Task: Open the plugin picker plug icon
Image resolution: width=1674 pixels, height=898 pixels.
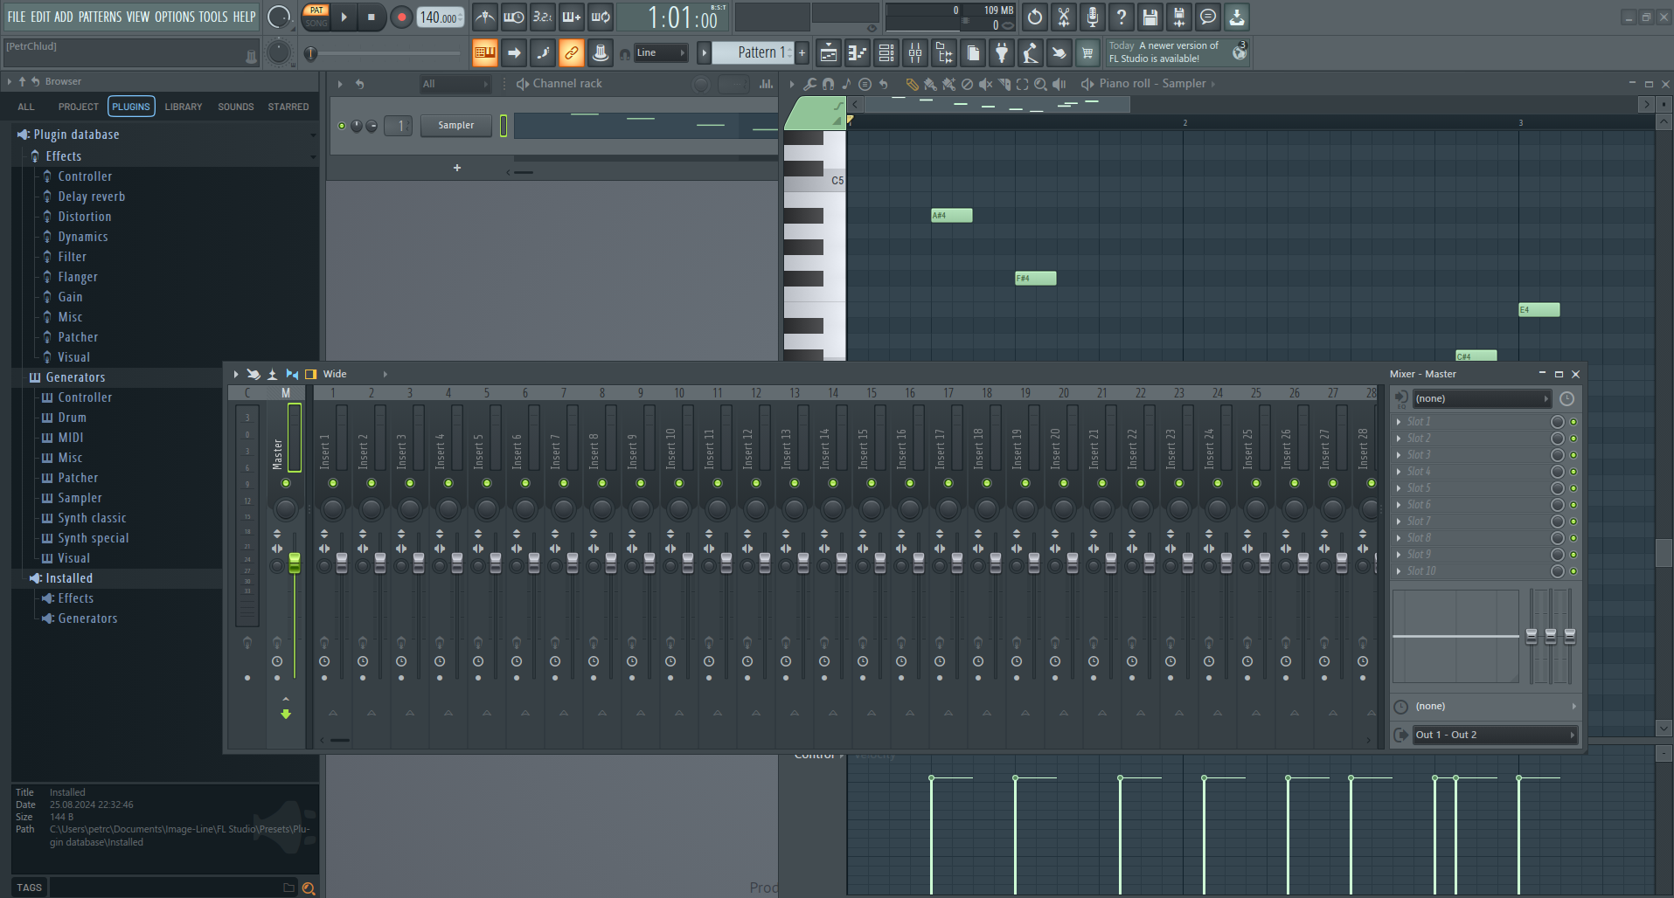Action: click(1002, 53)
